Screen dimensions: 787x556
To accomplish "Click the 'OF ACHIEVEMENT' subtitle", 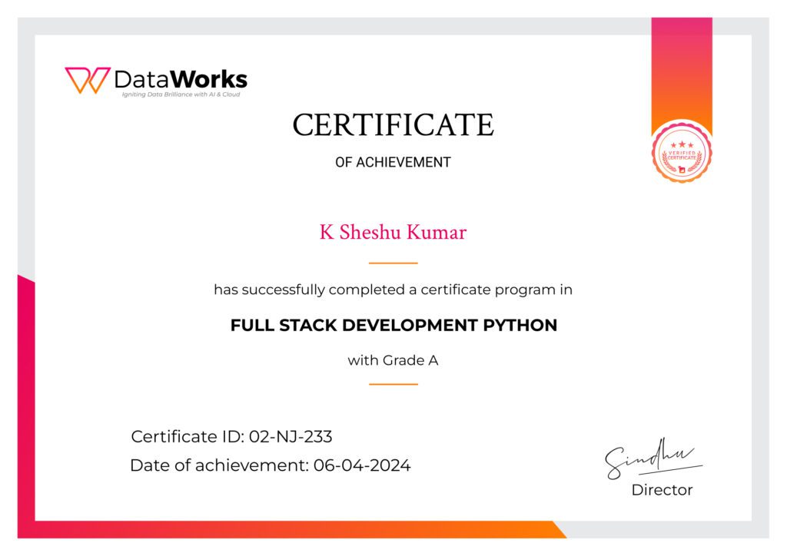I will tap(393, 162).
